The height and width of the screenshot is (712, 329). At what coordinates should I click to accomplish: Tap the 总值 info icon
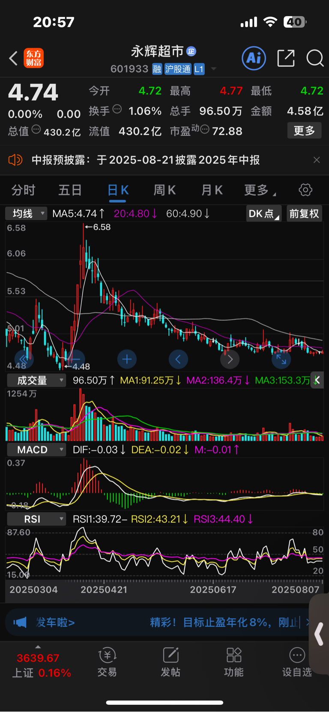click(36, 129)
